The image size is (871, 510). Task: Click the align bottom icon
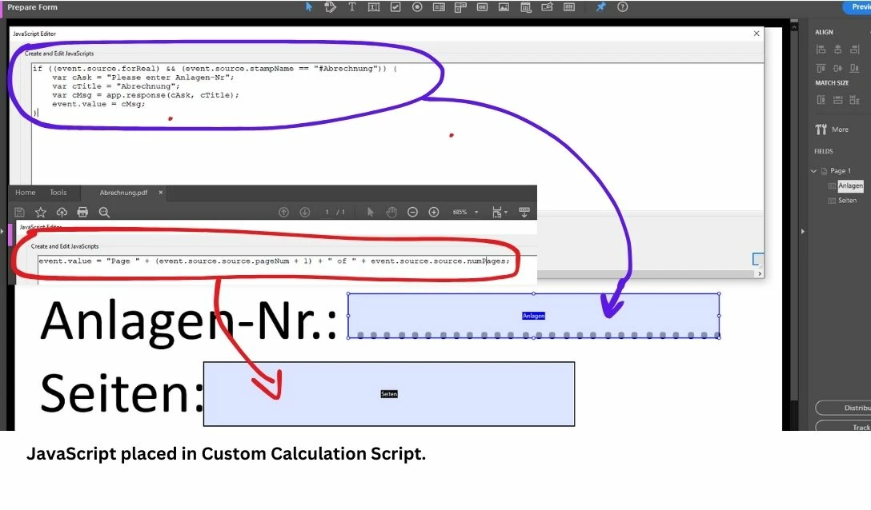(854, 68)
